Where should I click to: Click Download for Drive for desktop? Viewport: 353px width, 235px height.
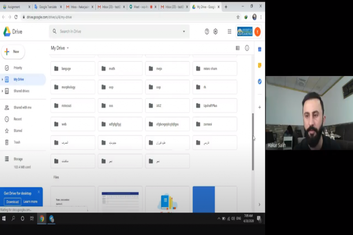tap(12, 201)
